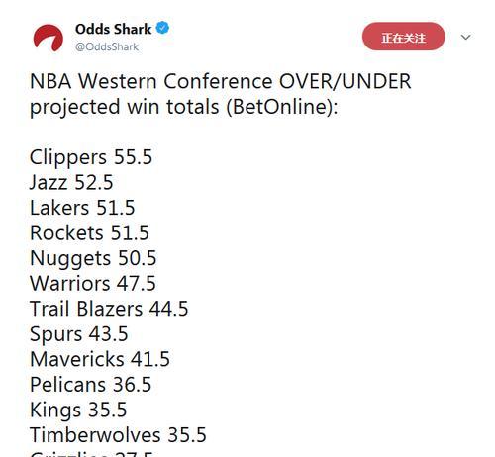Click the Nuggets 50.5 line

(x=93, y=258)
